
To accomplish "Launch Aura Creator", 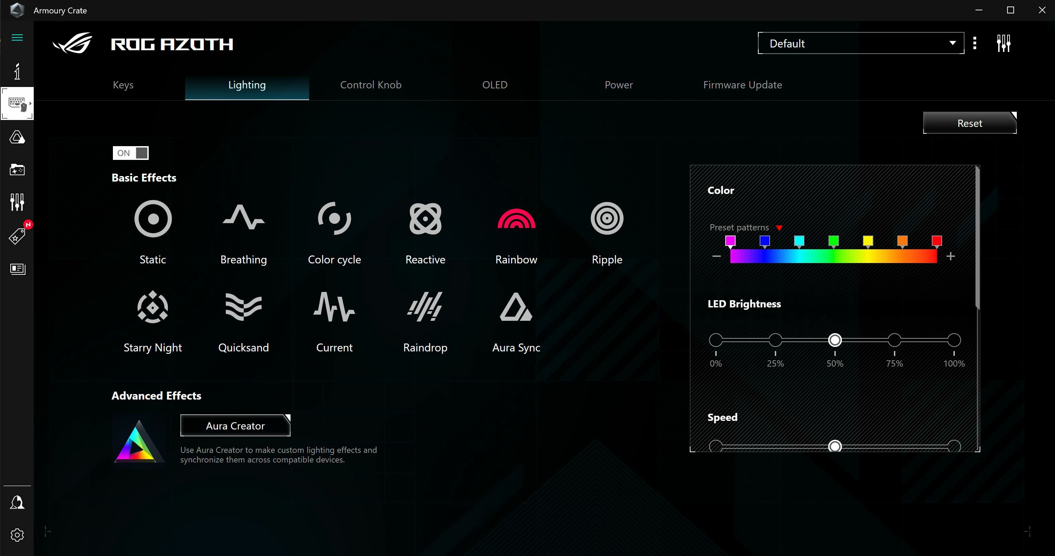I will (235, 425).
